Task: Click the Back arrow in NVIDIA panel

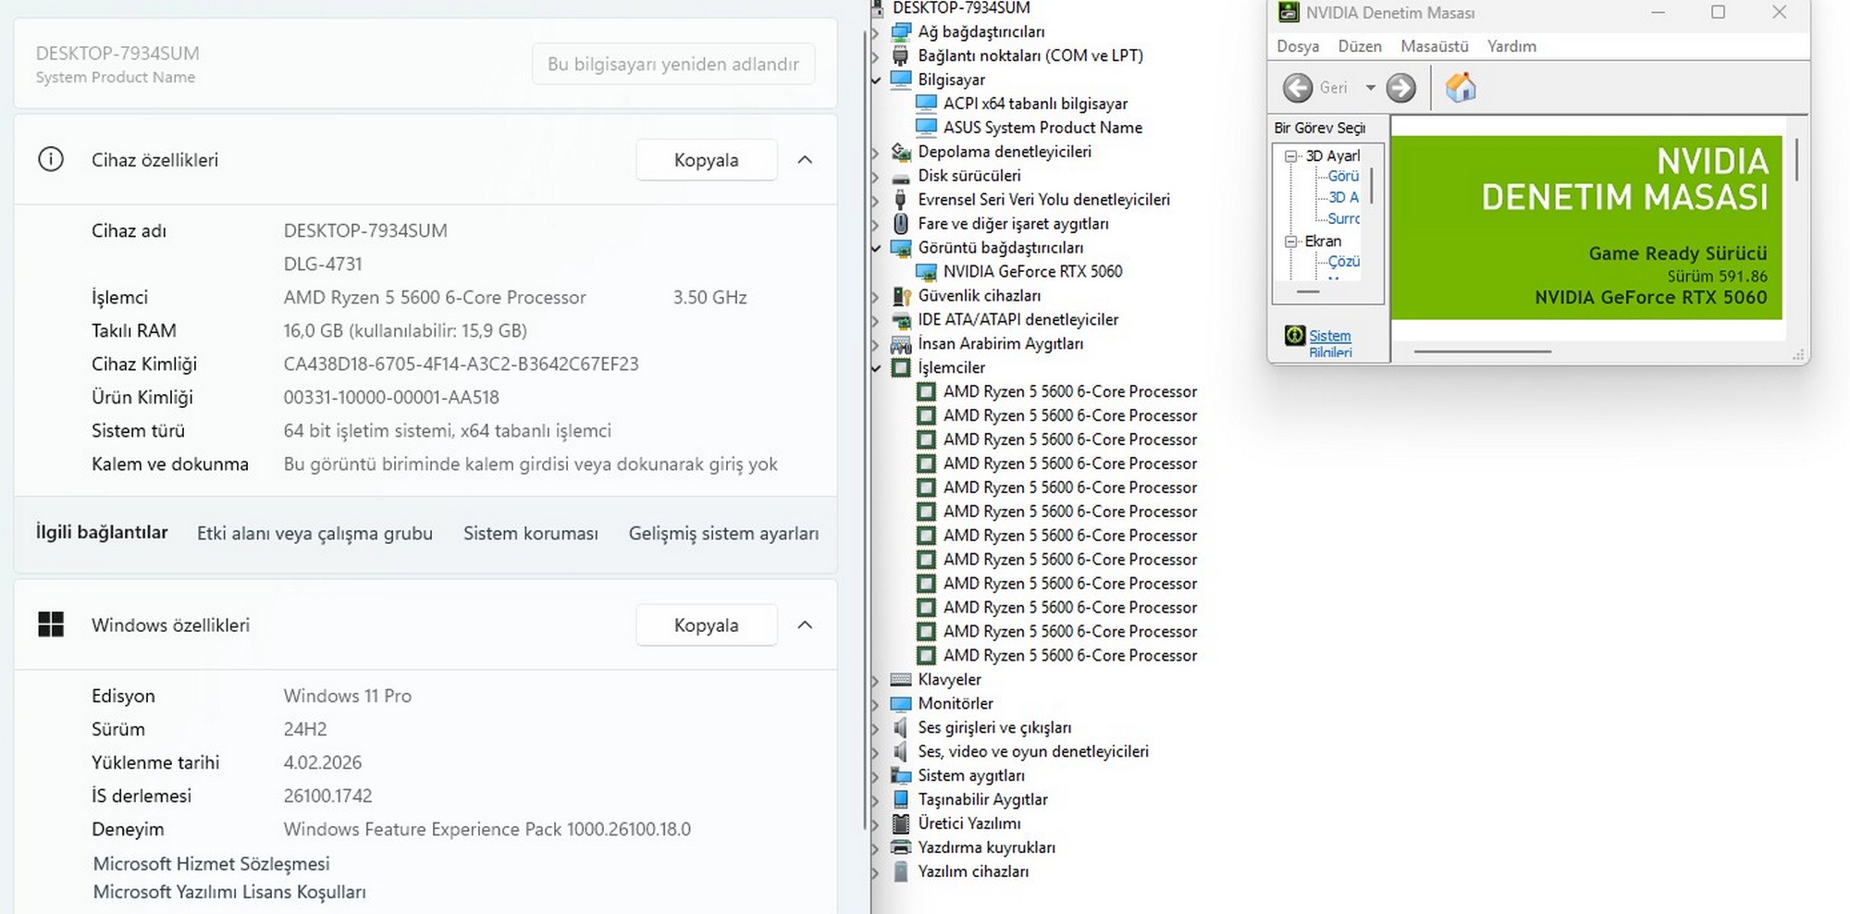Action: point(1298,88)
